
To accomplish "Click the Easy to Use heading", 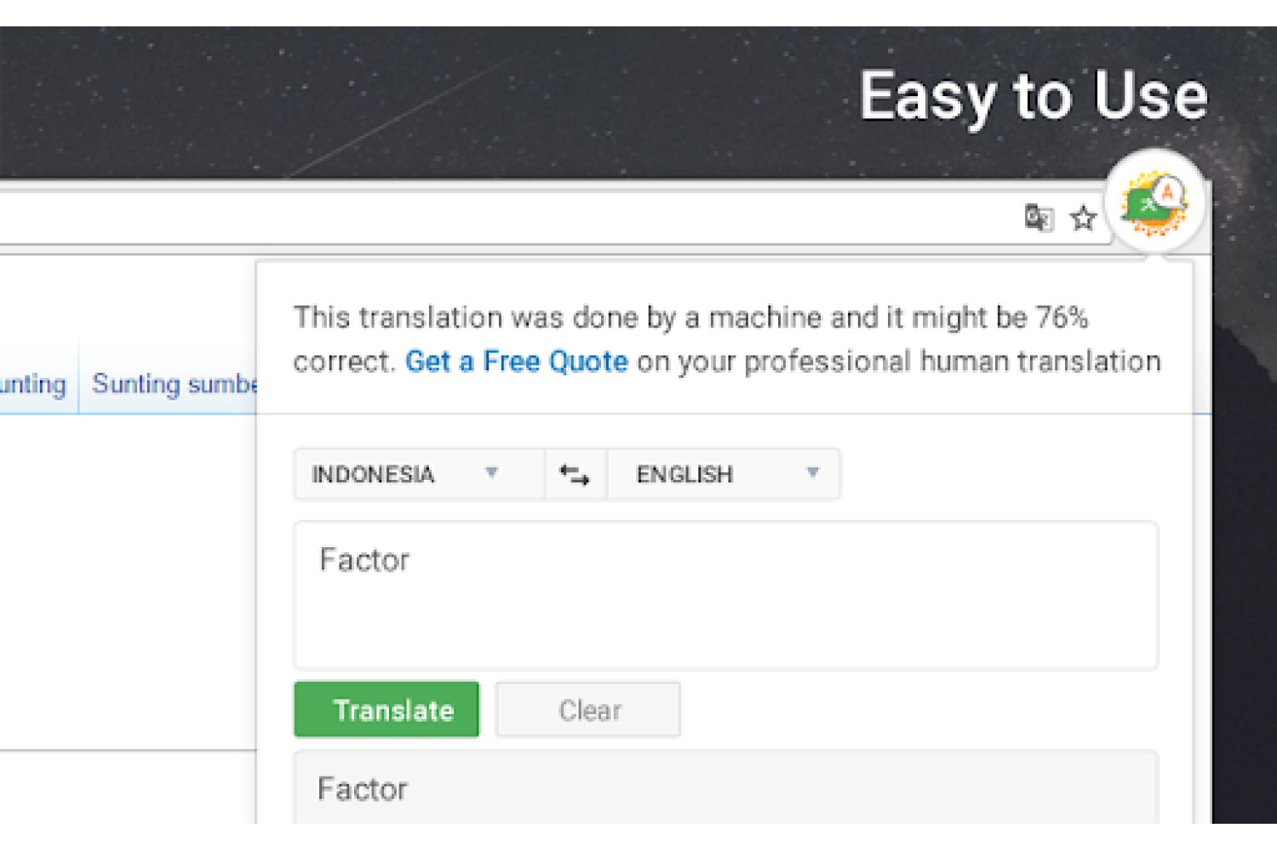I will (1034, 96).
